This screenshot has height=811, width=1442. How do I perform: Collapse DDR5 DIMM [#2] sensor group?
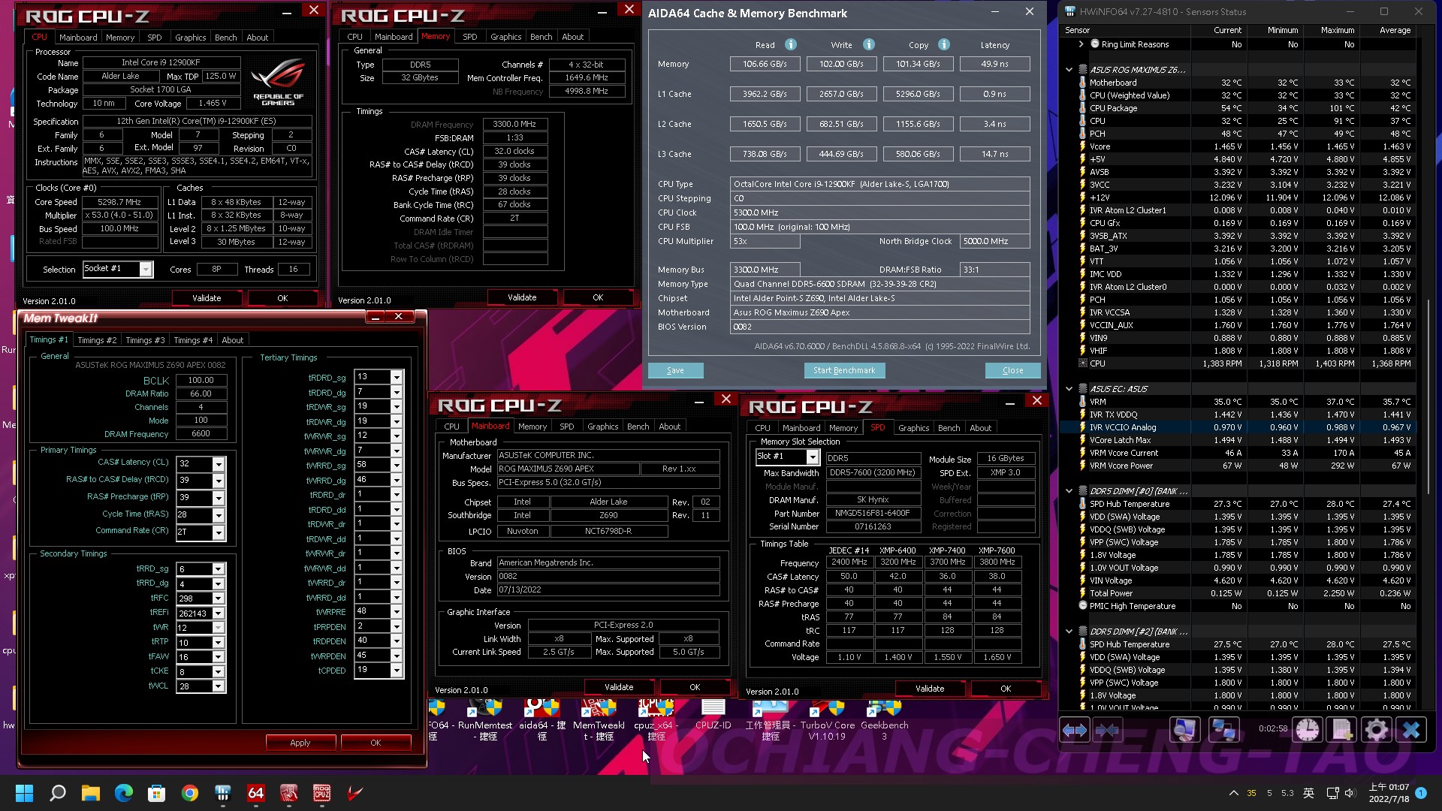click(1069, 631)
